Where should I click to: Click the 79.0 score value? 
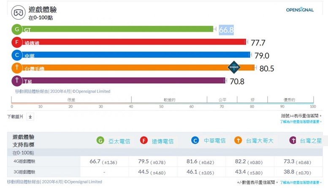click(x=262, y=56)
